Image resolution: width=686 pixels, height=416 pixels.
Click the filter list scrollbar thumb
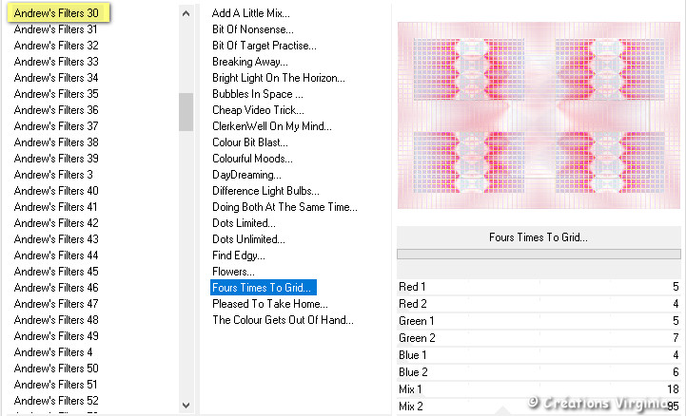(x=186, y=112)
